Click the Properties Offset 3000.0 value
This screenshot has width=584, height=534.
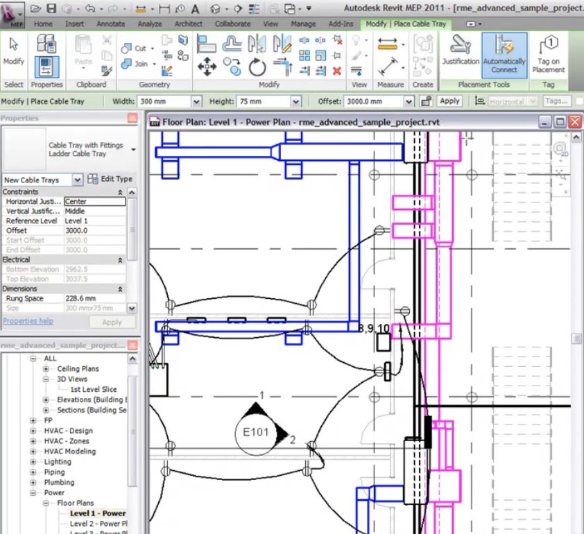(x=95, y=231)
